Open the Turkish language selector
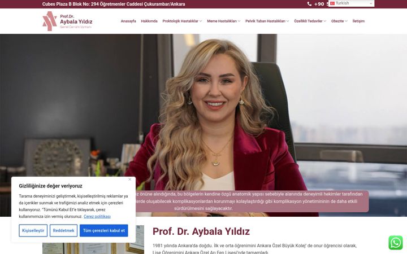The height and width of the screenshot is (254, 407). [352, 3]
